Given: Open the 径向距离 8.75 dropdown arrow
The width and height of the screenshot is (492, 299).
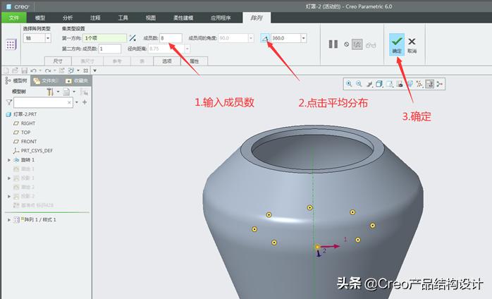Looking at the screenshot, I should point(187,49).
